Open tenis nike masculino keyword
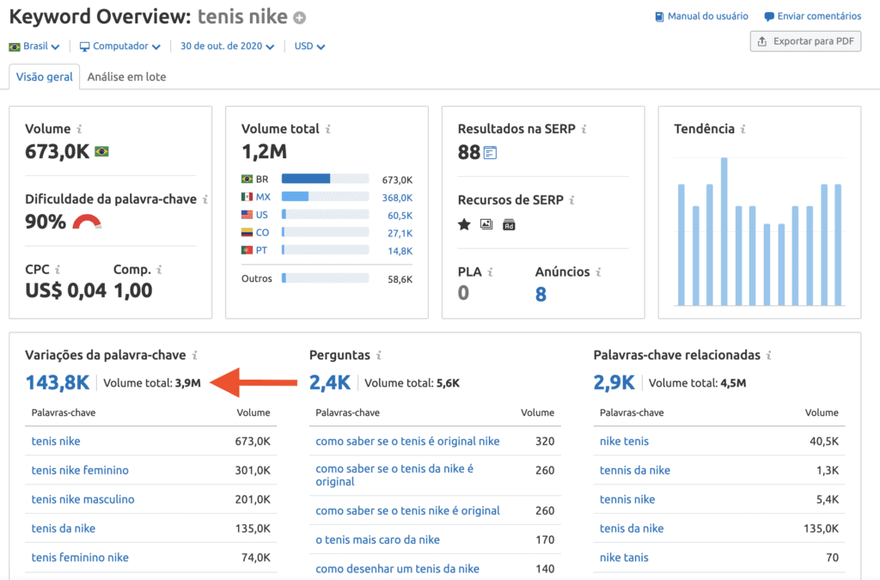Viewport: 880px width, 580px height. pyautogui.click(x=83, y=500)
